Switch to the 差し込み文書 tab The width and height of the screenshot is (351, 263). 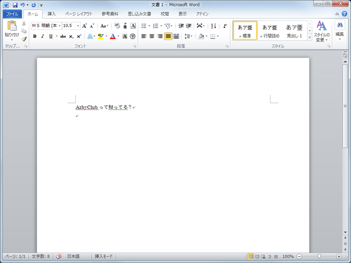(139, 14)
